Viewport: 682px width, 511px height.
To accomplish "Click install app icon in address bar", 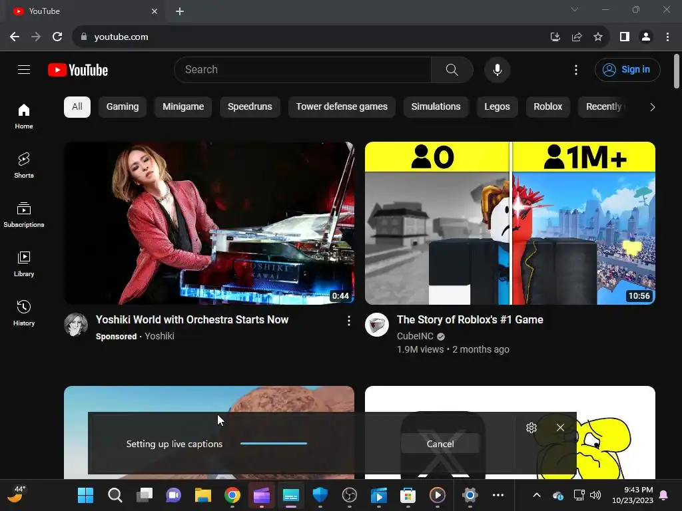I will [x=555, y=37].
